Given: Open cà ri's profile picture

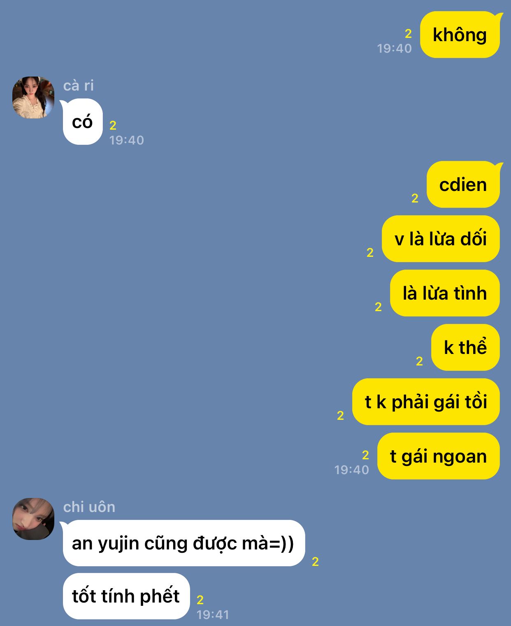Looking at the screenshot, I should click(33, 98).
